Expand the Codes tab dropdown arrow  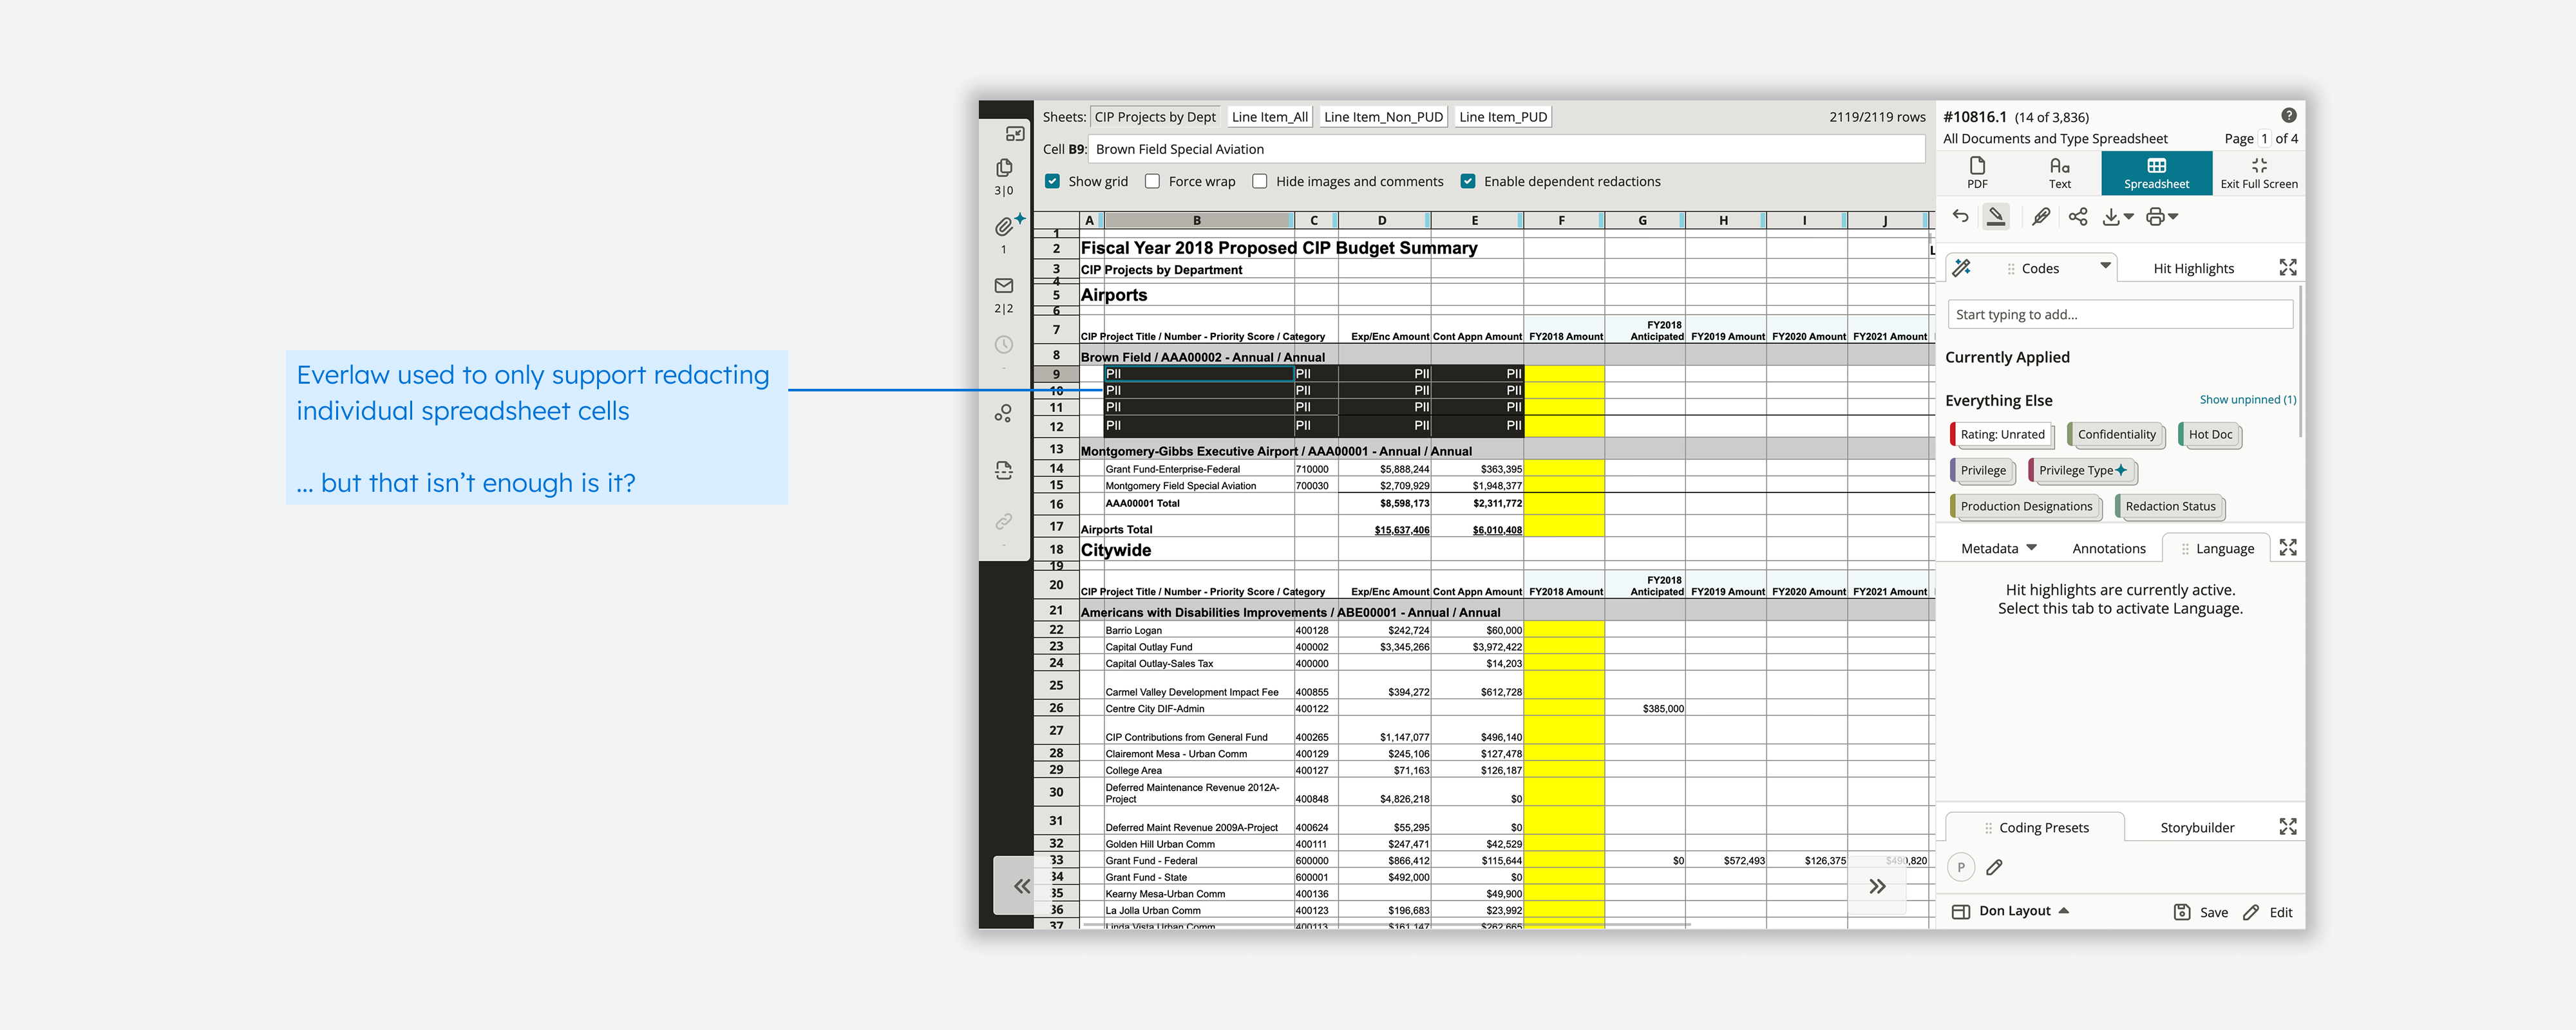[x=2105, y=266]
